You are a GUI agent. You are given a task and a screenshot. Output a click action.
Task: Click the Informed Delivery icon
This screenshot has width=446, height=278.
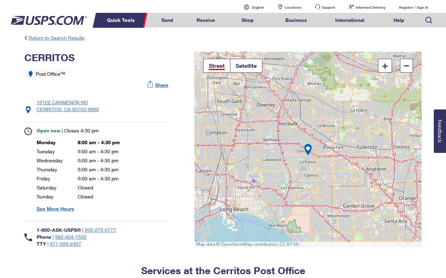click(351, 7)
